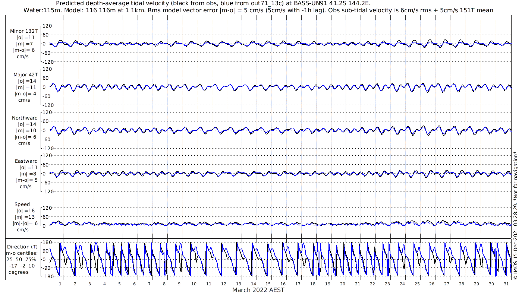The image size is (522, 298).
Task: Click day 25 on the date axis
Action: click(x=417, y=284)
